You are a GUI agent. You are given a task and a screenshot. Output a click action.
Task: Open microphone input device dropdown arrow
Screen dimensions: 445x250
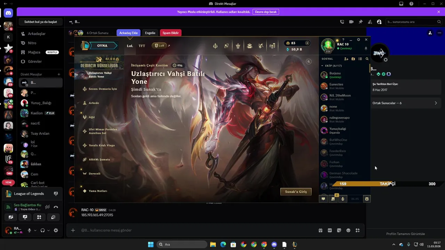point(35,230)
